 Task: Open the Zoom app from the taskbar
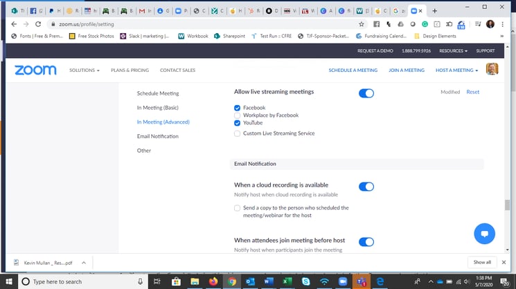[x=343, y=281]
